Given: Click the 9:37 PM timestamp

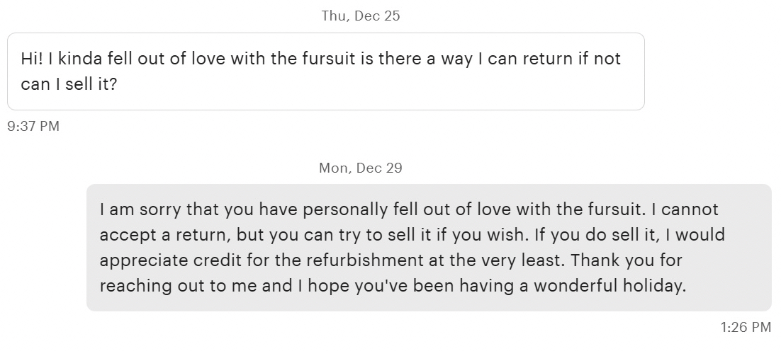Looking at the screenshot, I should point(33,127).
